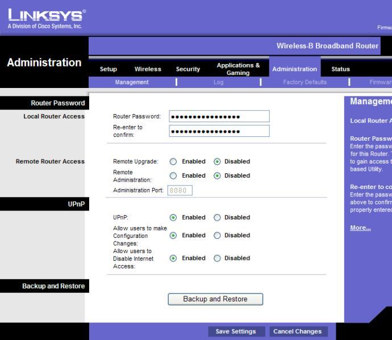Select Disabled for Remote Administration
Viewport: 392px width, 340px height.
[x=217, y=176]
